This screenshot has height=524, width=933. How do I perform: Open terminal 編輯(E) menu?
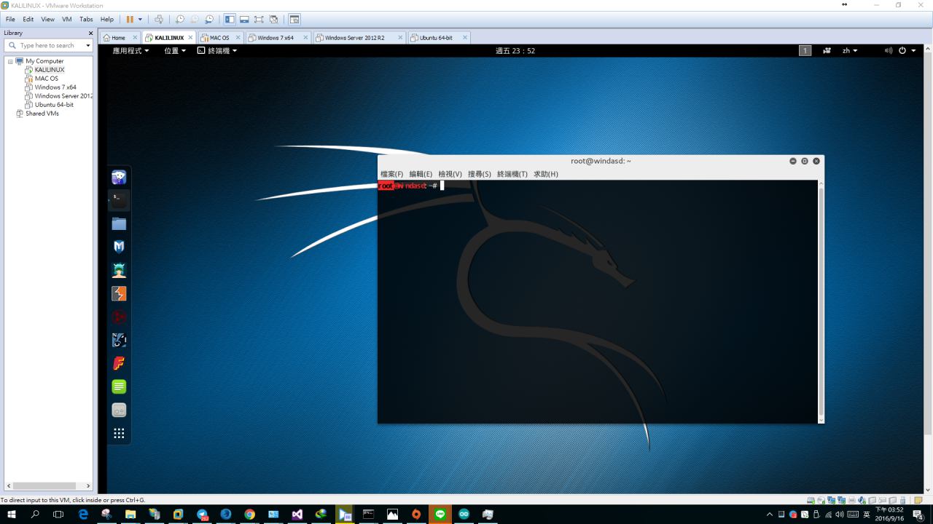tap(421, 174)
